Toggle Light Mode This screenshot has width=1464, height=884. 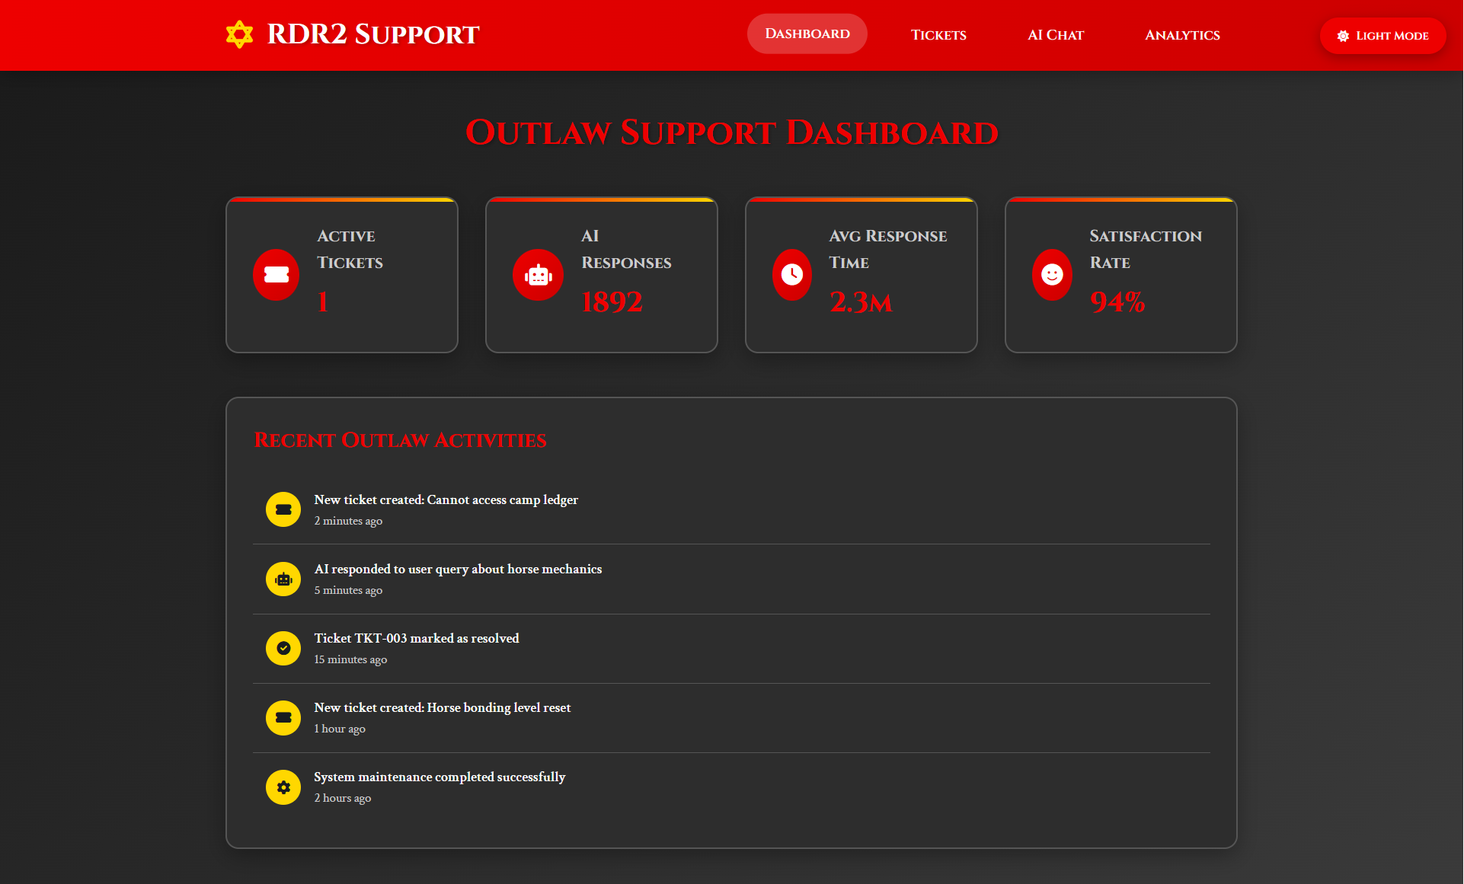[1382, 35]
